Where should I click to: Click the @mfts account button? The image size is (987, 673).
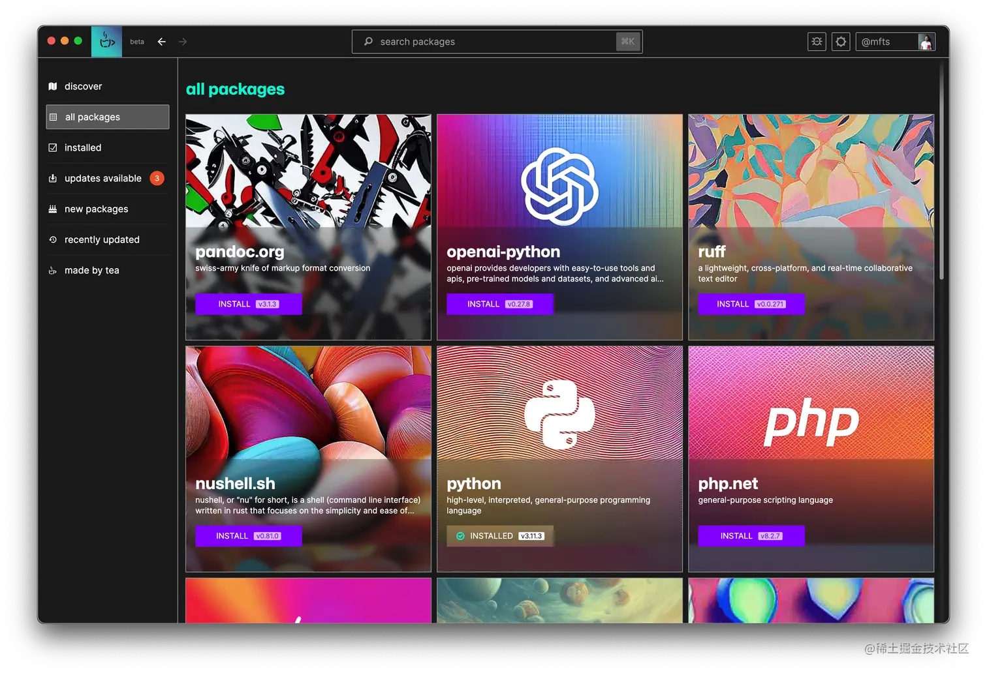tap(896, 42)
